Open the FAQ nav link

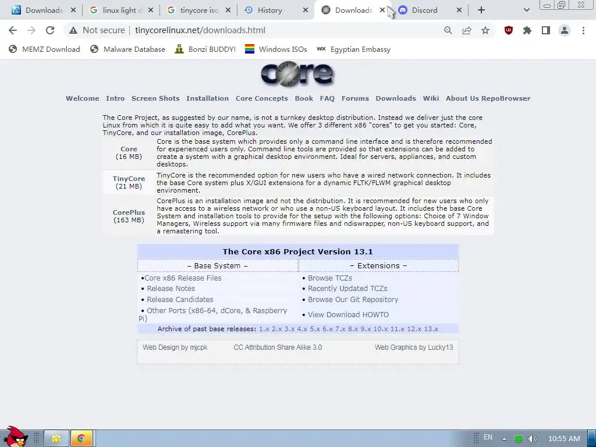pos(327,98)
